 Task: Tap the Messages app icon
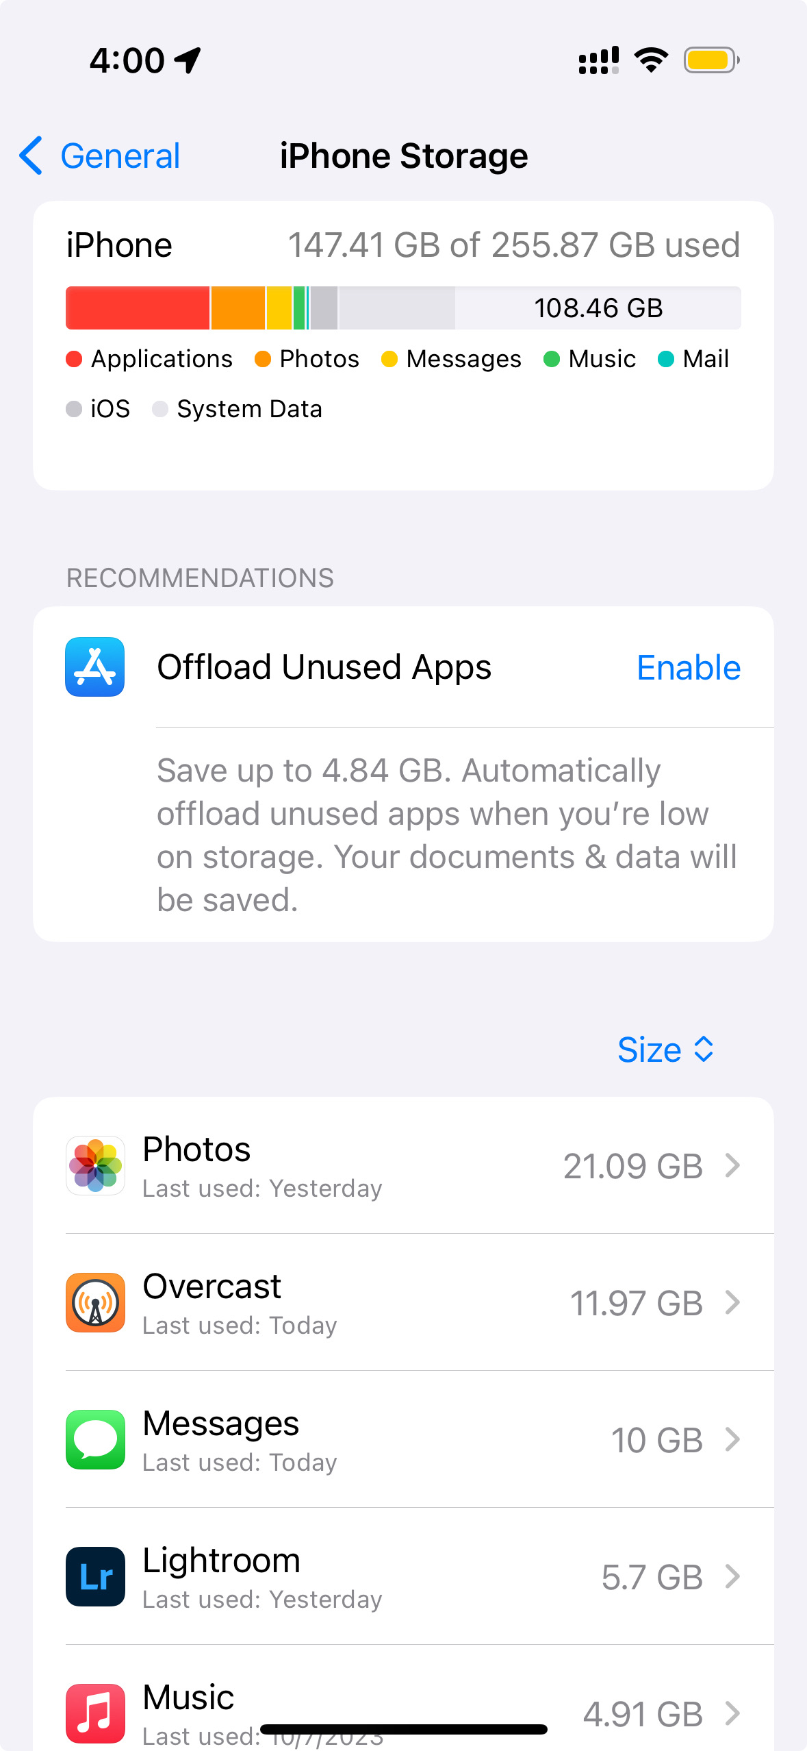pyautogui.click(x=95, y=1439)
